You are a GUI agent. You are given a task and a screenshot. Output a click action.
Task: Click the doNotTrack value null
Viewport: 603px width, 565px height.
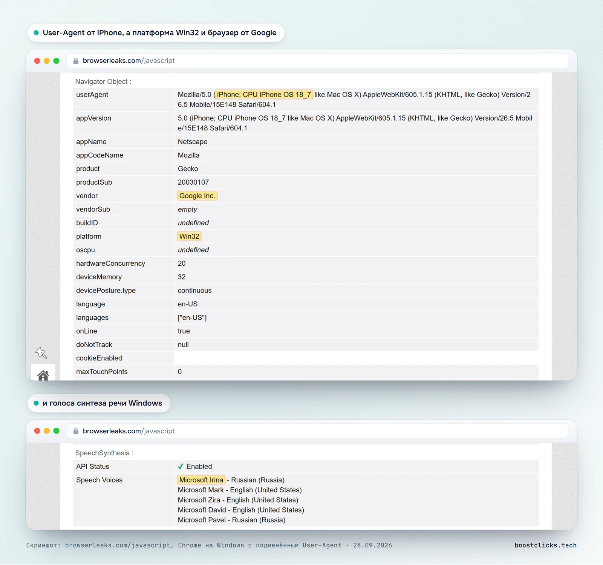pyautogui.click(x=183, y=345)
